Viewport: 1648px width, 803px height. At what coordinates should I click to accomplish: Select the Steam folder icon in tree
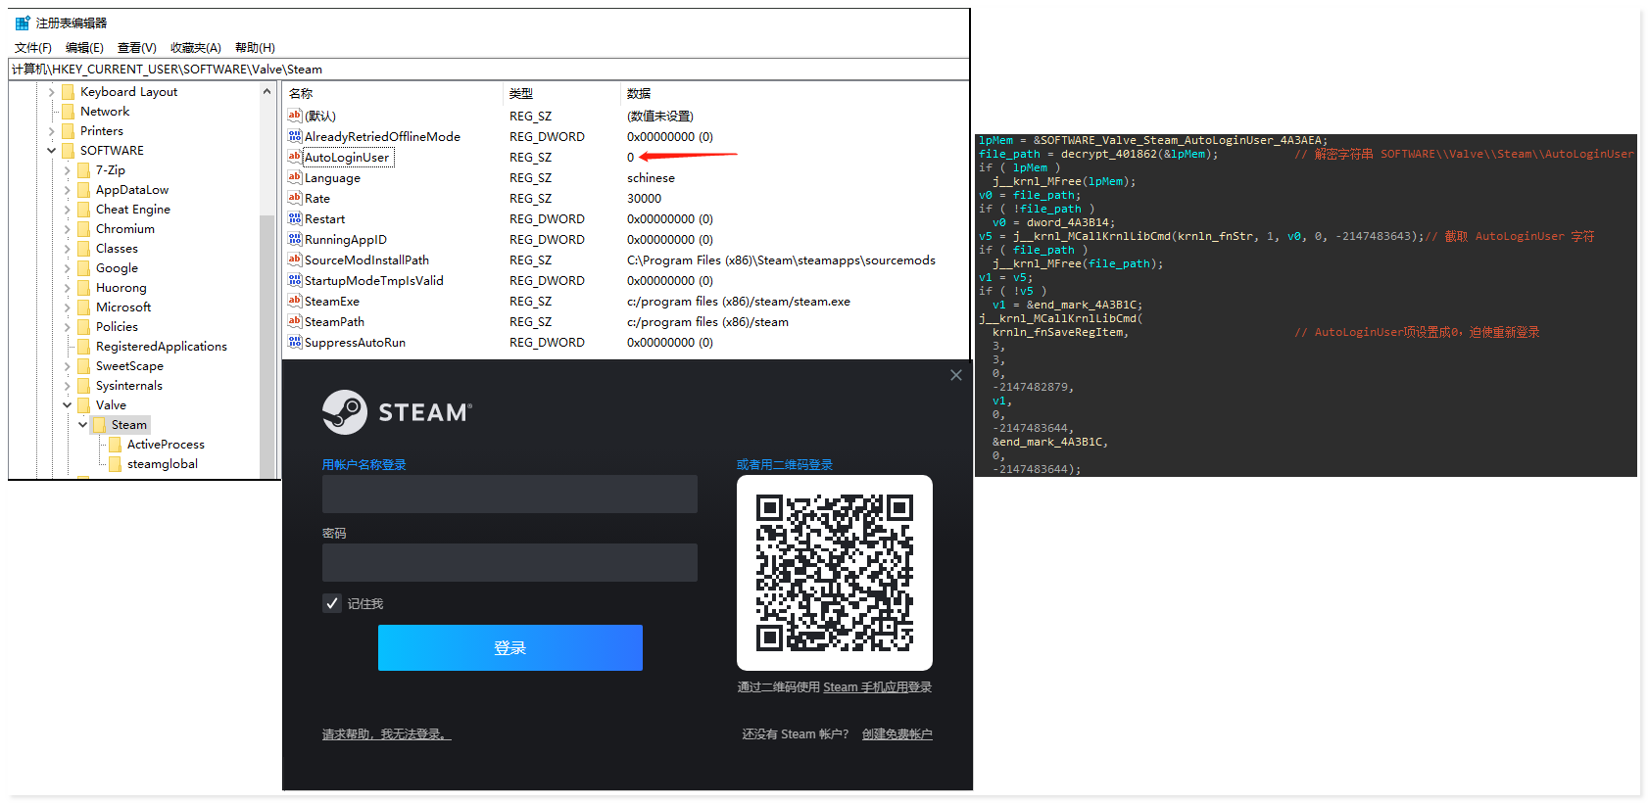pyautogui.click(x=99, y=424)
